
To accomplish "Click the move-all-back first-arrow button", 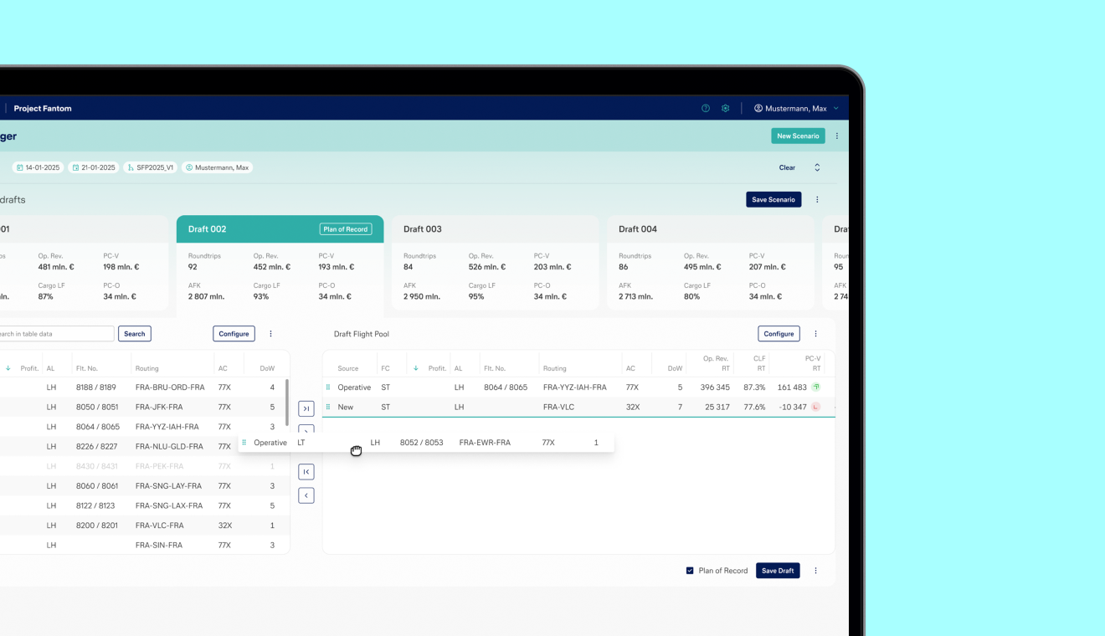I will [306, 472].
